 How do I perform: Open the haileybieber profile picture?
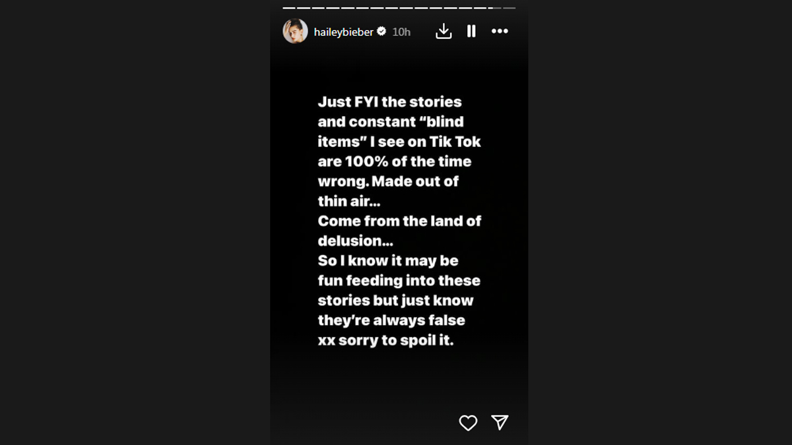click(x=295, y=31)
